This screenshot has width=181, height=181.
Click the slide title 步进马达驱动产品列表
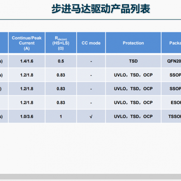point(101,9)
